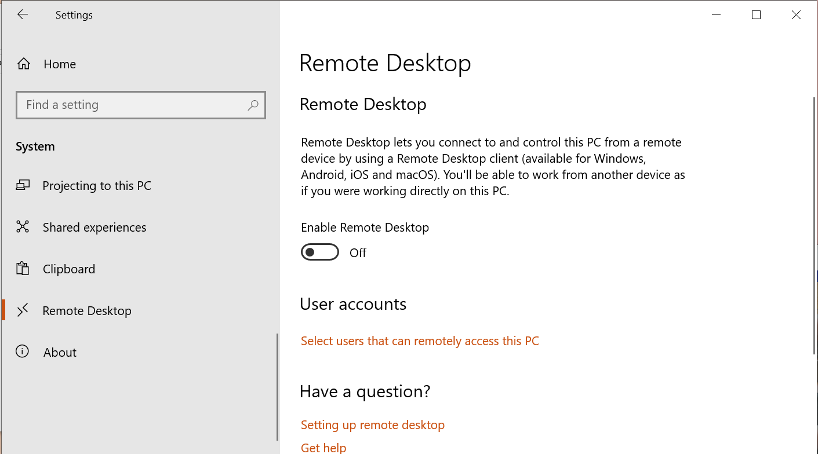Viewport: 818px width, 454px height.
Task: Select the Remote Desktop sidebar icon
Action: (23, 310)
